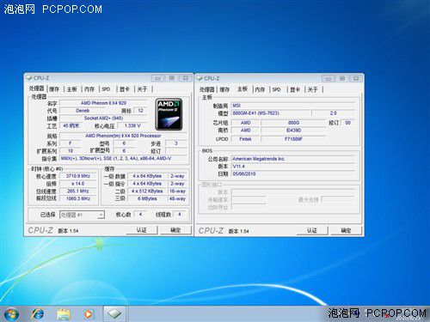Screen dimensions: 430x322
Task: Select 显卡 tab in left CPU-Z window
Action: [125, 89]
